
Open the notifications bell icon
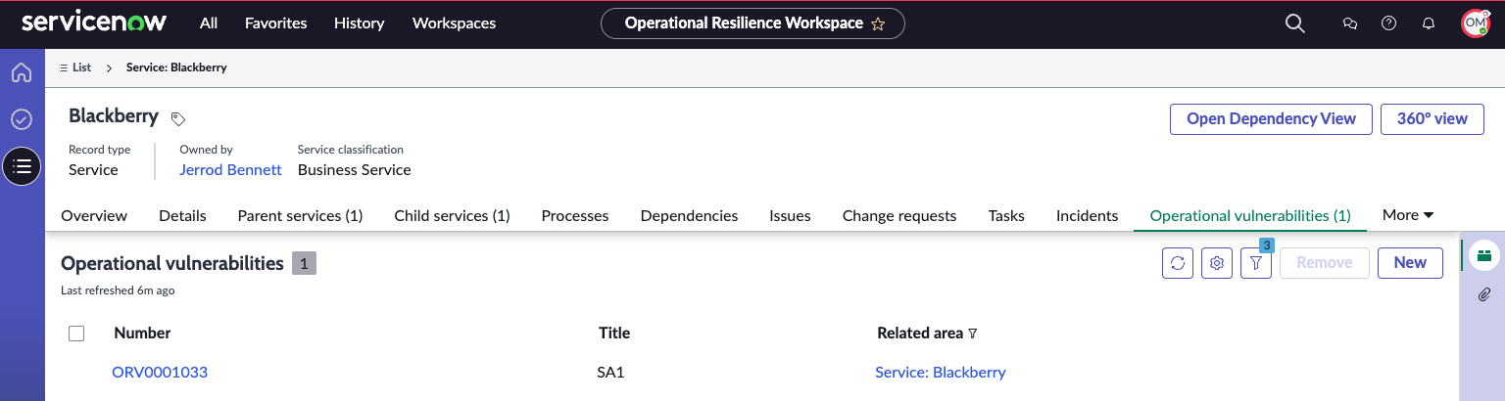[1429, 23]
